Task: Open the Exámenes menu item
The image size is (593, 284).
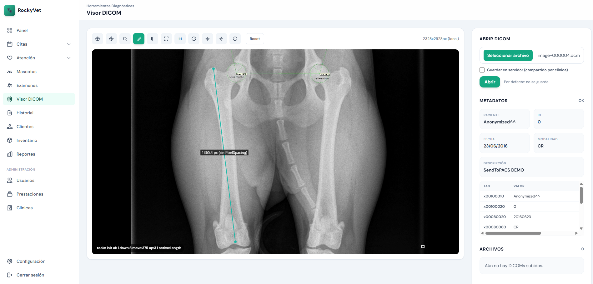Action: (x=27, y=85)
